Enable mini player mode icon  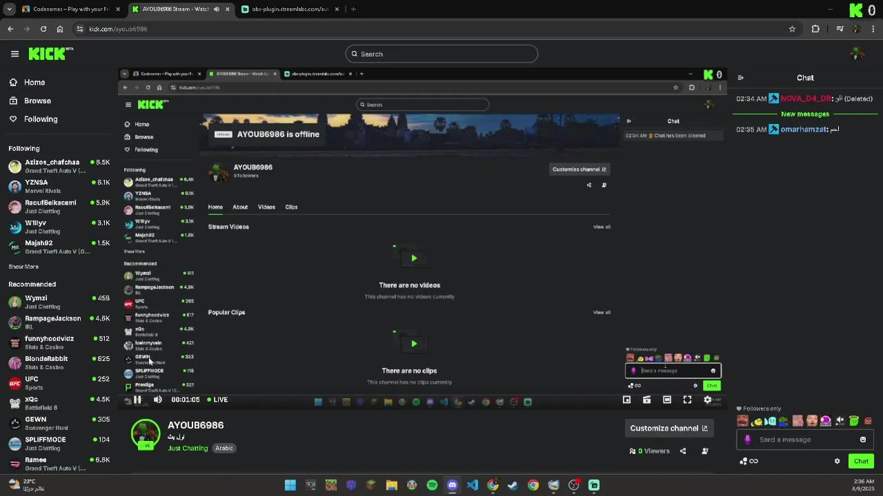[x=626, y=400]
